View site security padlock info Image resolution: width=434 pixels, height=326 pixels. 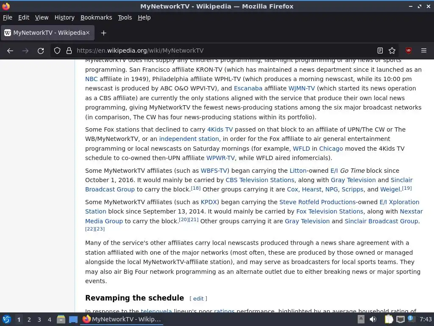coord(69,51)
